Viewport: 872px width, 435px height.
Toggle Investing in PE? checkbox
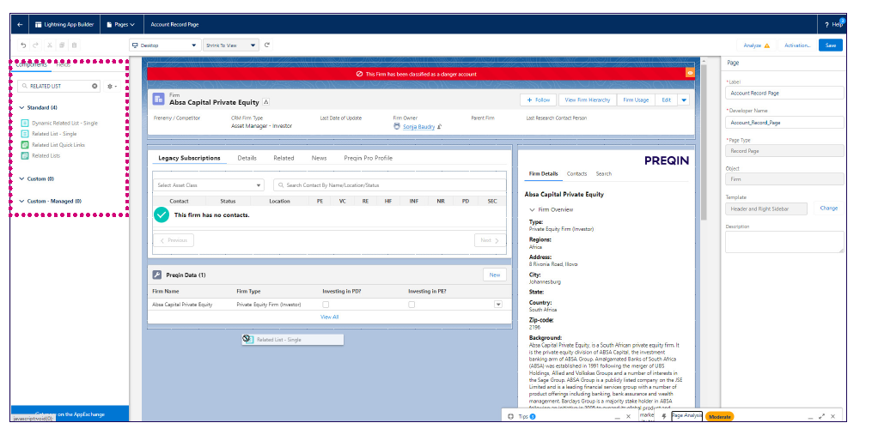point(412,305)
